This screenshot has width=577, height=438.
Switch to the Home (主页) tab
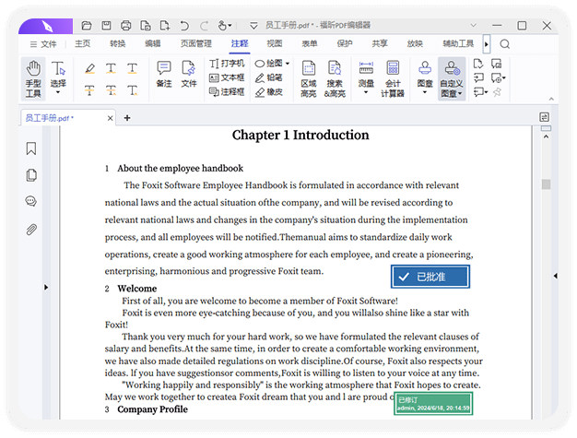click(82, 44)
